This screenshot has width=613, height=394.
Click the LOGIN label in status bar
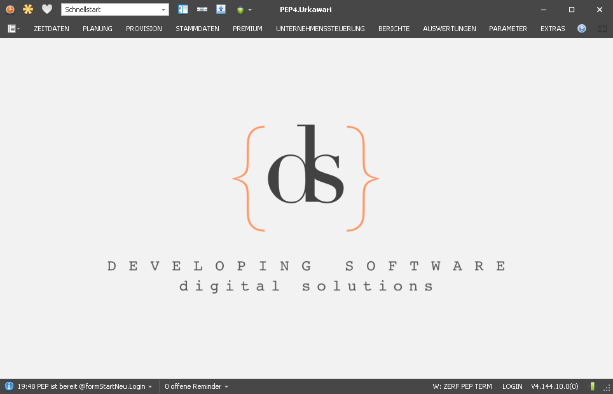coord(512,386)
